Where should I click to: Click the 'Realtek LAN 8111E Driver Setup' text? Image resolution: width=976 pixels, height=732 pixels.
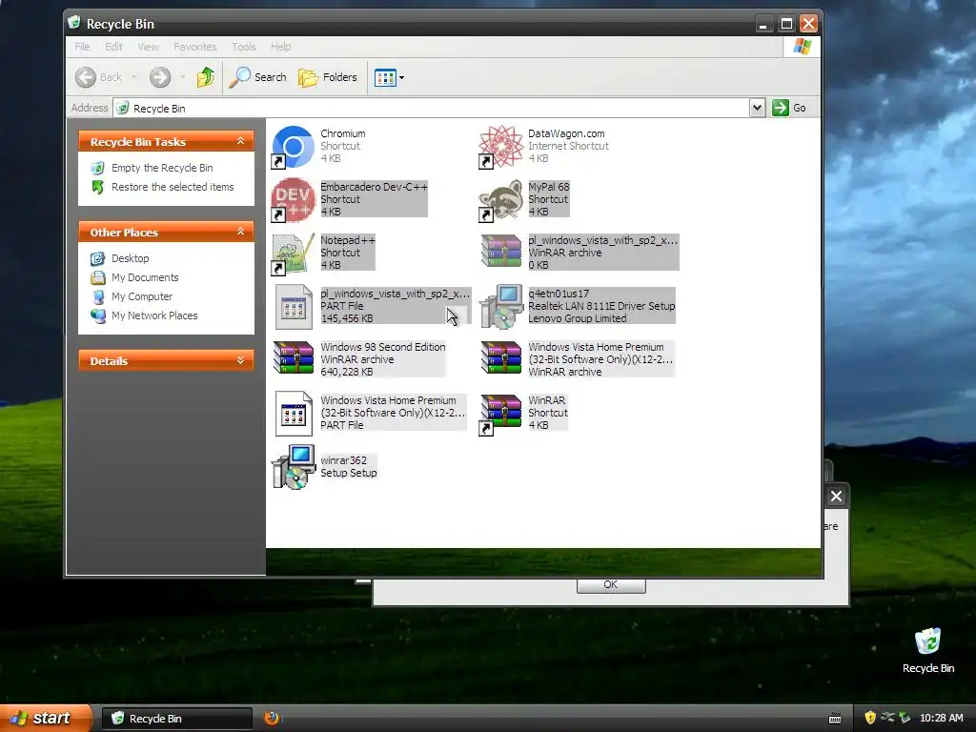601,306
